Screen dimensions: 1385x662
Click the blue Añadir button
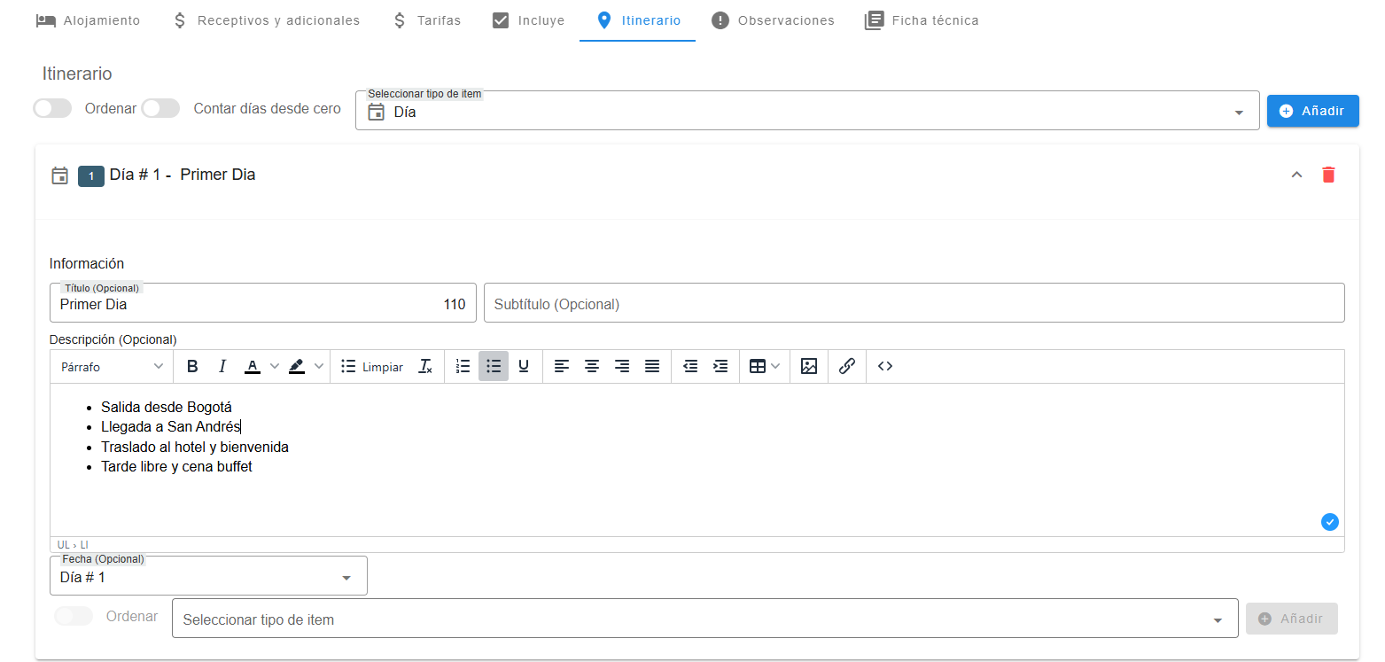(x=1312, y=111)
